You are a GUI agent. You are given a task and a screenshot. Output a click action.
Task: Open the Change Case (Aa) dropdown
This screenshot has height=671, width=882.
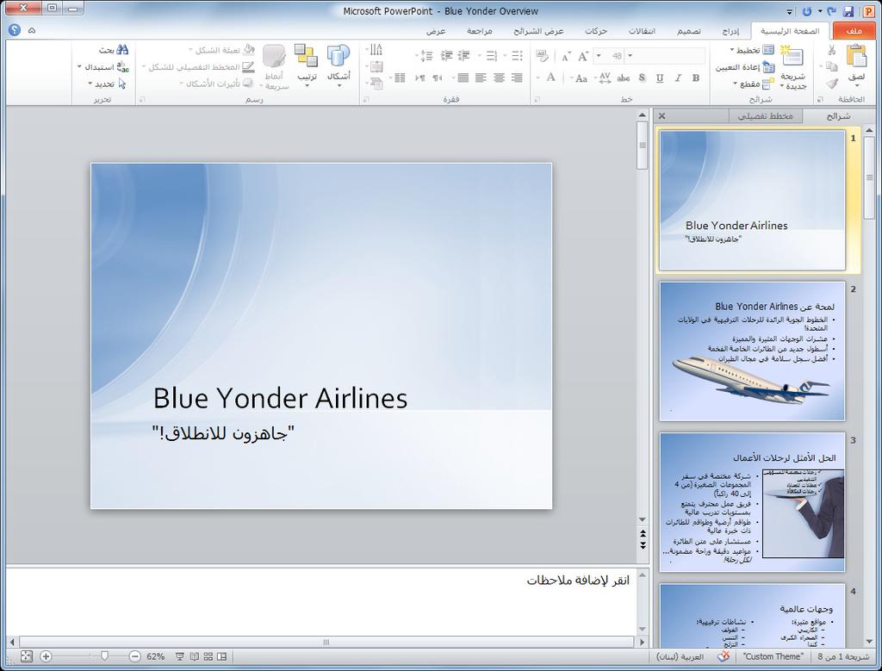coord(579,78)
